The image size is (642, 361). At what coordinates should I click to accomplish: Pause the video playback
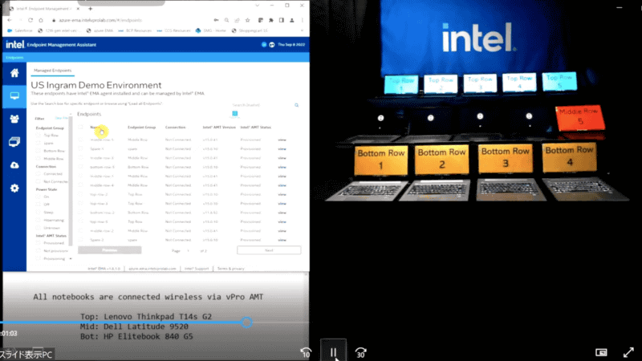pyautogui.click(x=333, y=351)
